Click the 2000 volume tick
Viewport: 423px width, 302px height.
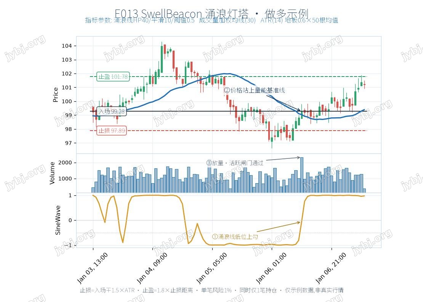point(65,163)
